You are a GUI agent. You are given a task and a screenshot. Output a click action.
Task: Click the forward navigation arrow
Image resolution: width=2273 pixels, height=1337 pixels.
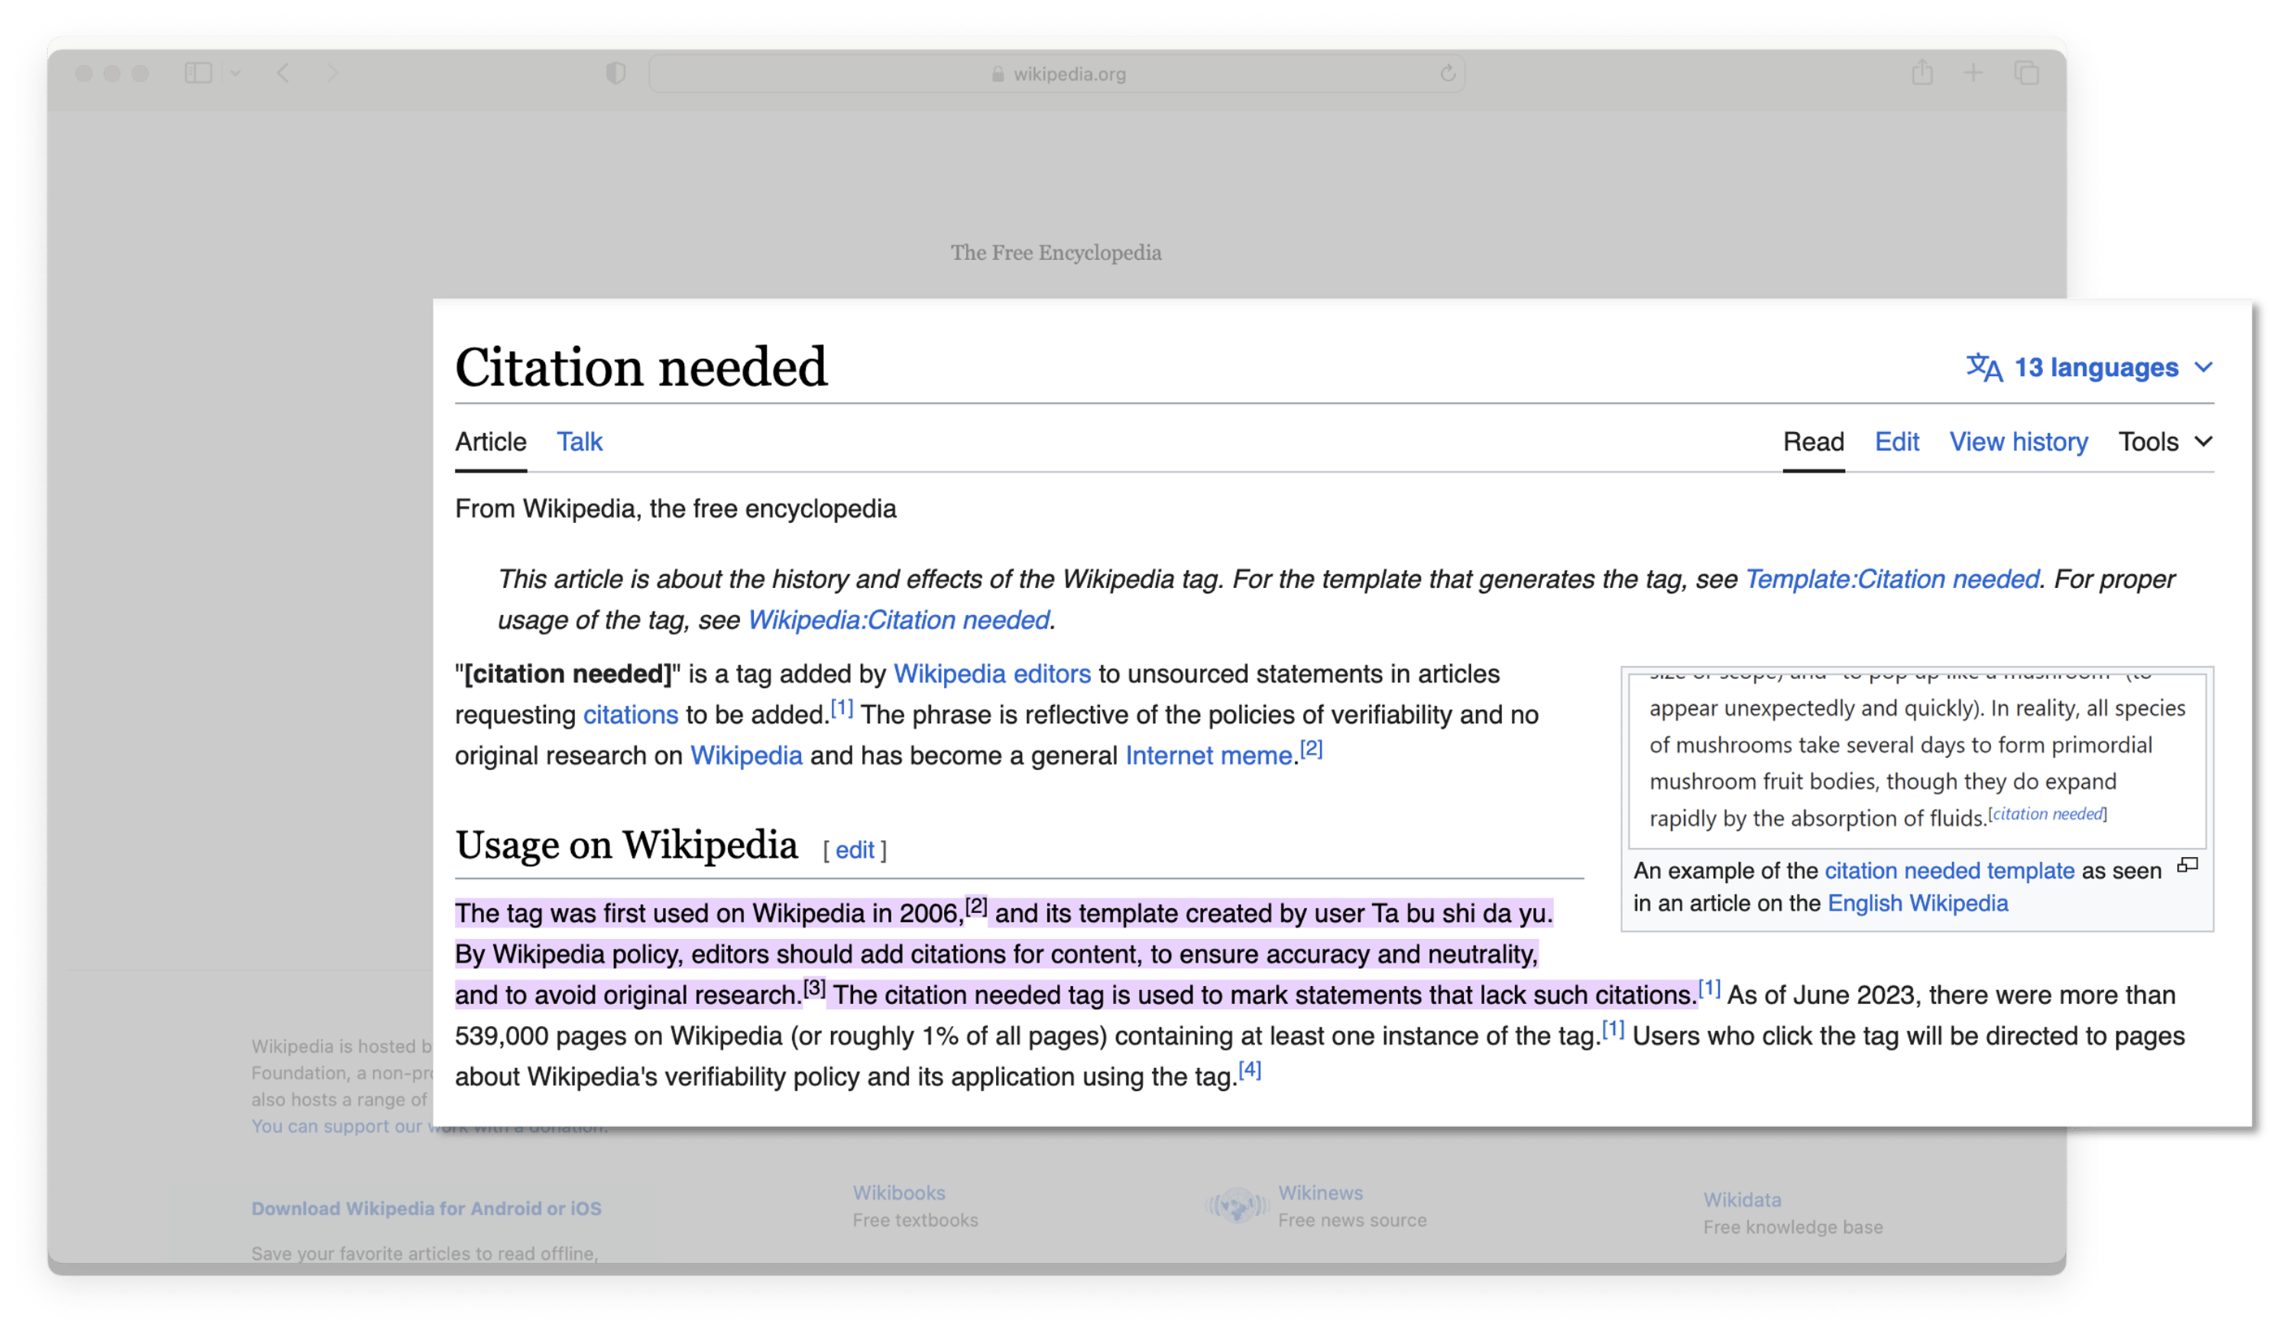(x=333, y=74)
